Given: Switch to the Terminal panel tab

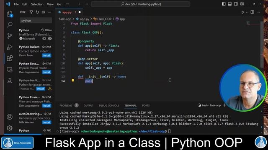Looking at the screenshot, I should point(130,105).
